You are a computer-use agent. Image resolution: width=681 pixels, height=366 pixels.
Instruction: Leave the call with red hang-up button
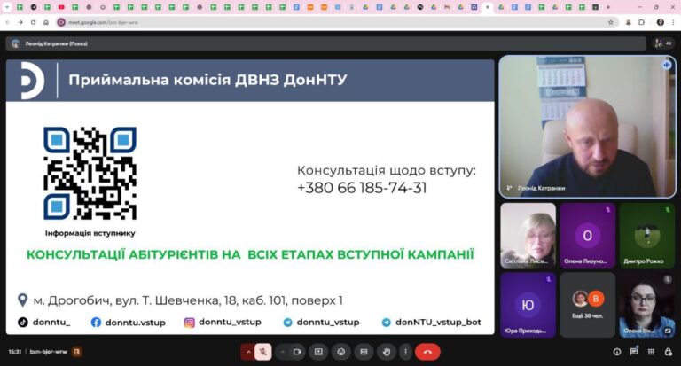click(427, 352)
